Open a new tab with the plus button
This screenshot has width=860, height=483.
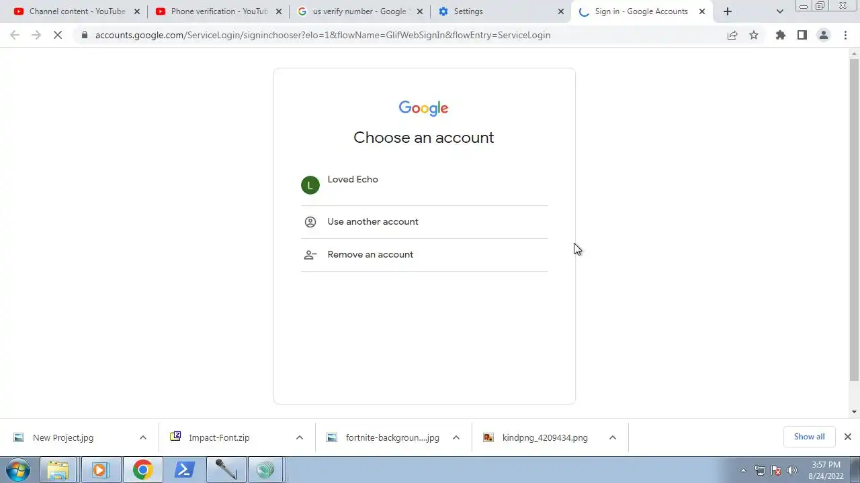point(727,11)
